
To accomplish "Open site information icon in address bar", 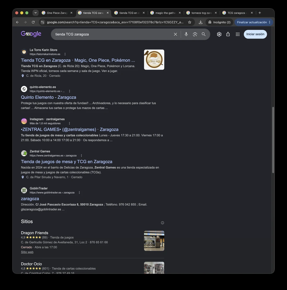I will click(43, 22).
